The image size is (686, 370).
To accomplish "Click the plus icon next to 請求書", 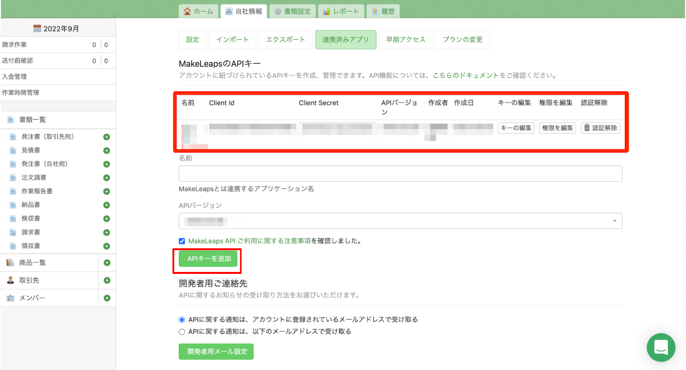I will (x=107, y=232).
